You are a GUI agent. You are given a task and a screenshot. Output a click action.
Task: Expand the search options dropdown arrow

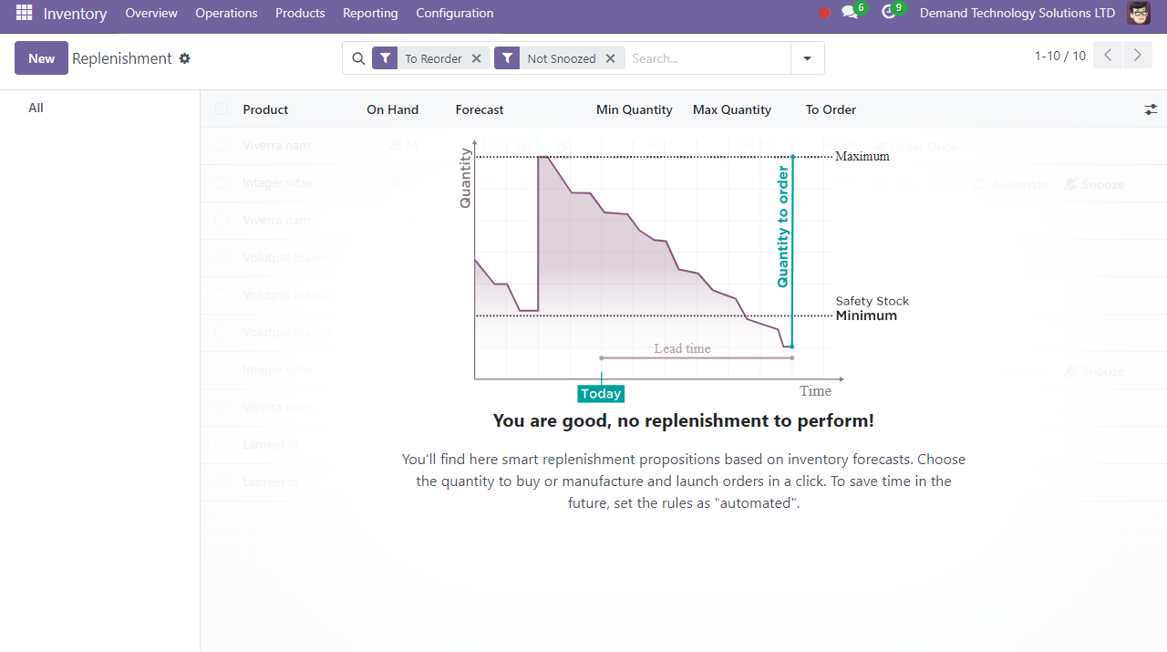pyautogui.click(x=807, y=58)
